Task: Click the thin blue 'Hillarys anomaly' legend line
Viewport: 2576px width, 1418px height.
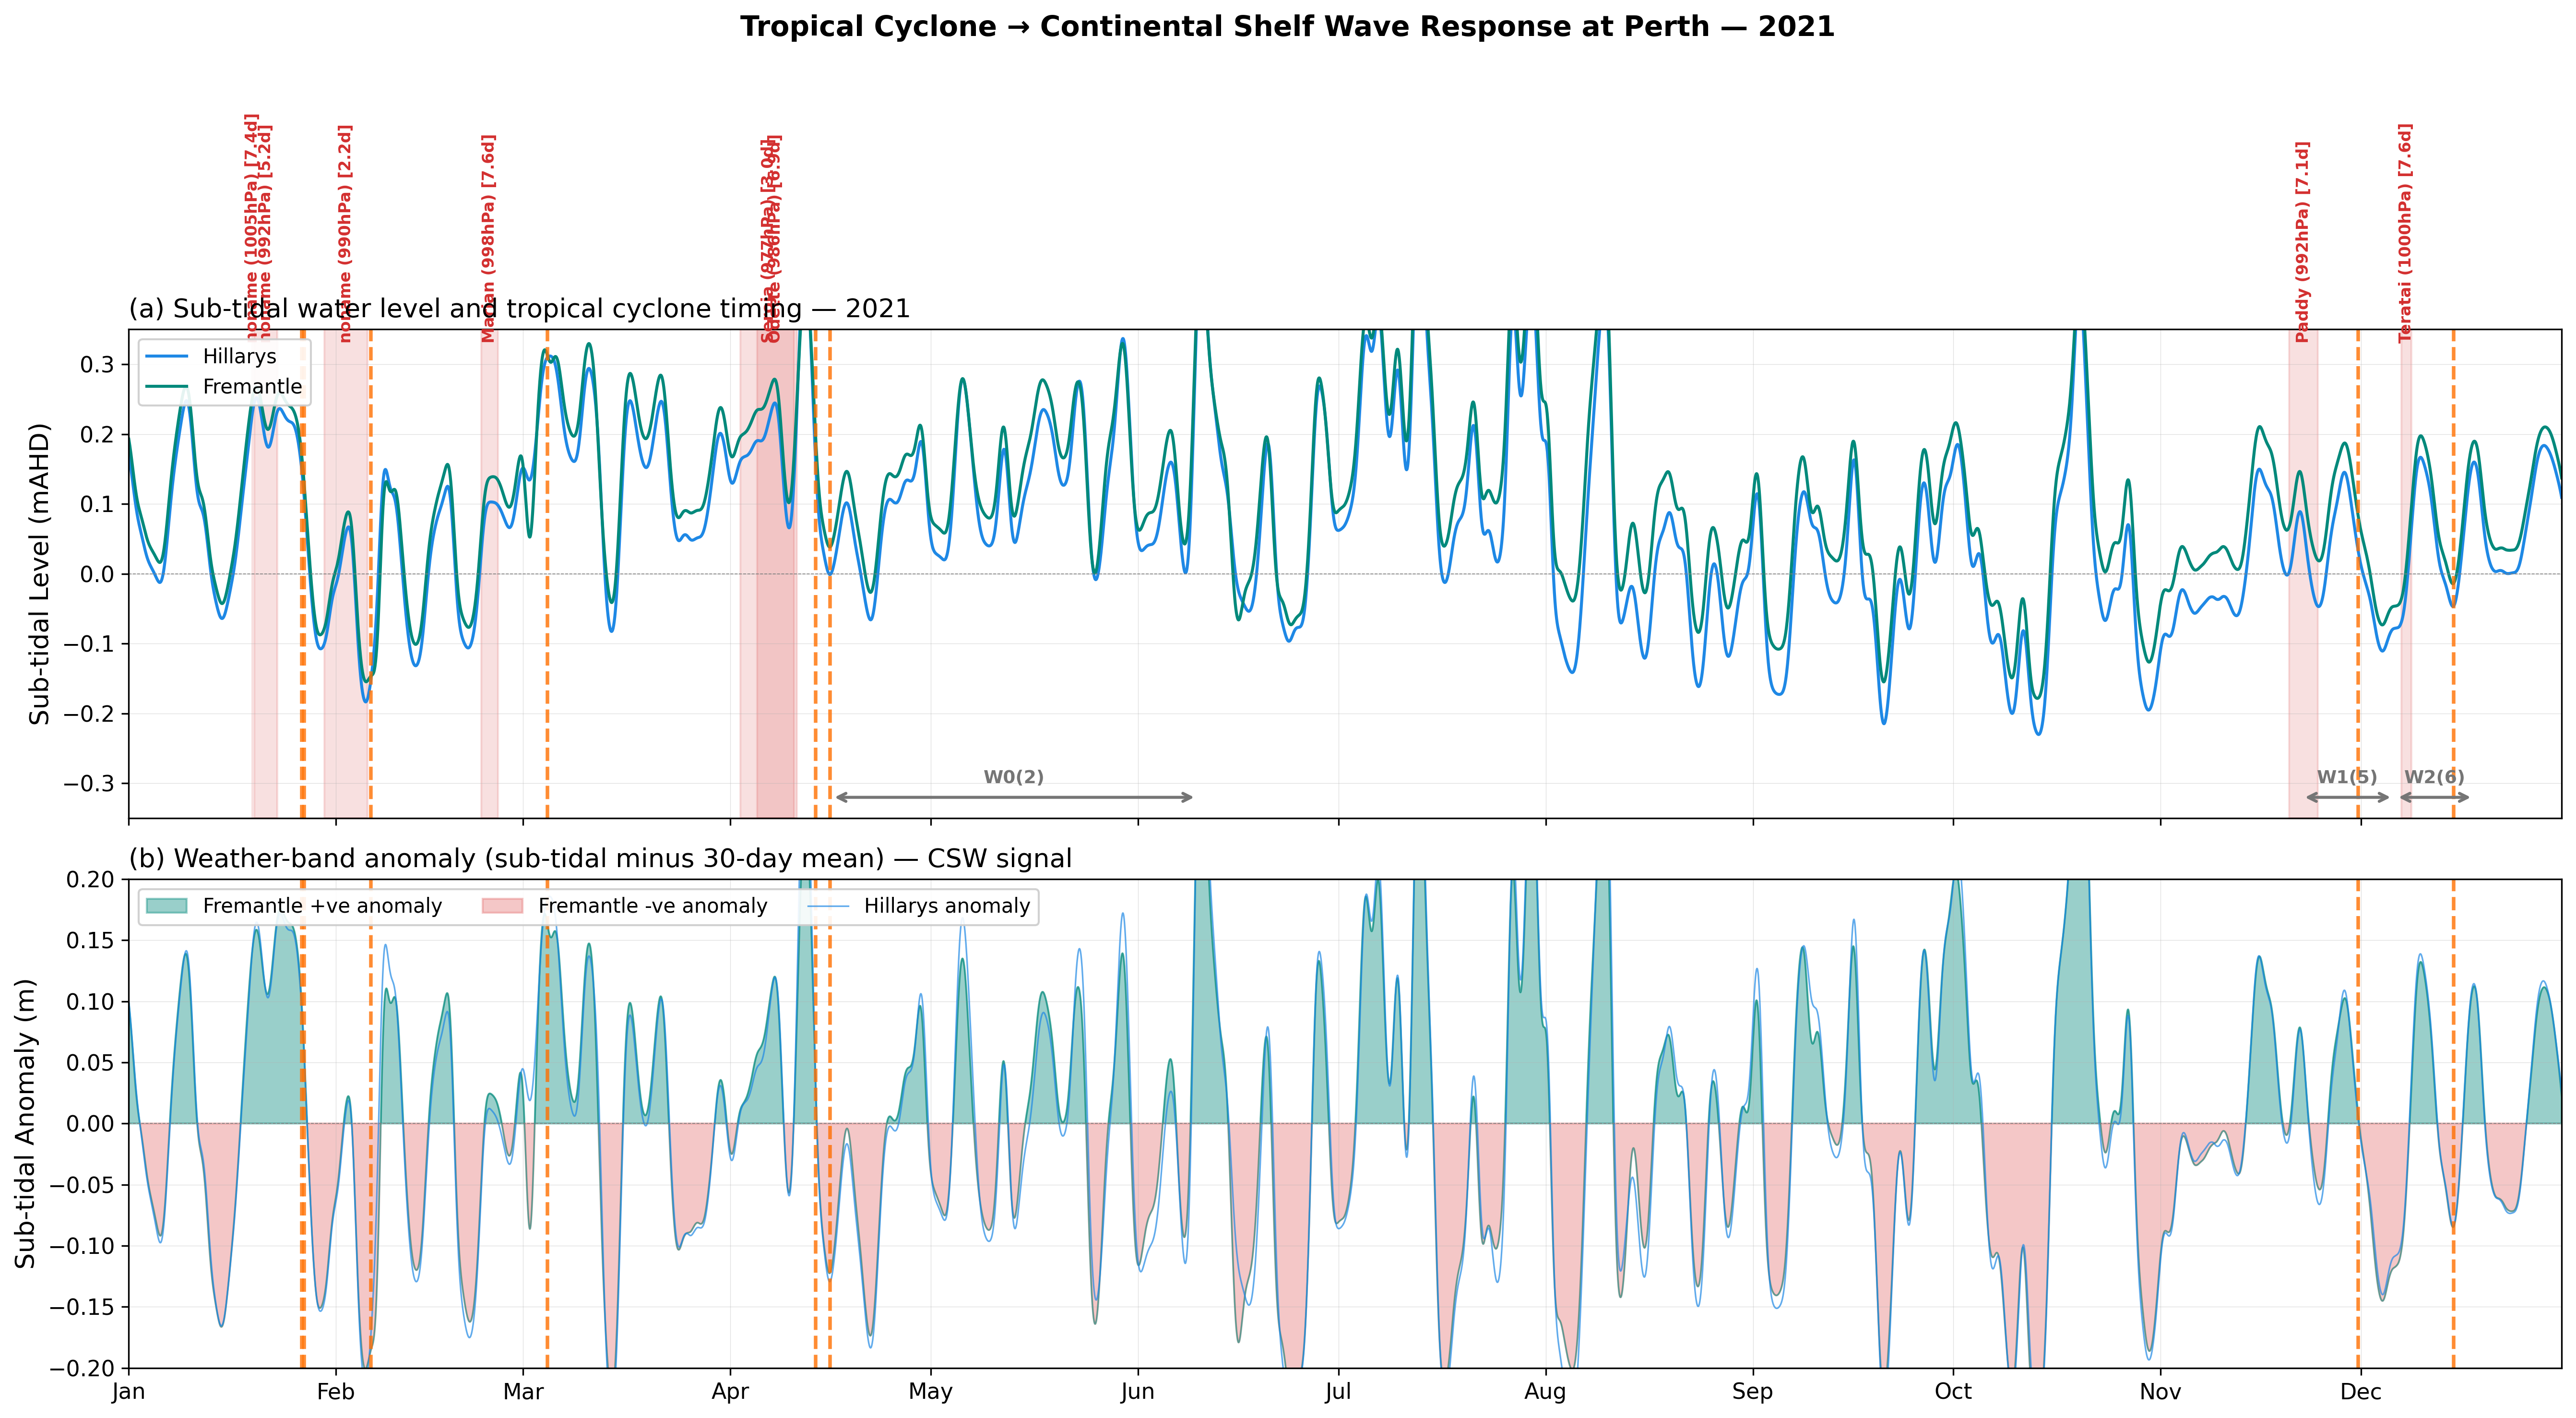Action: coord(828,906)
